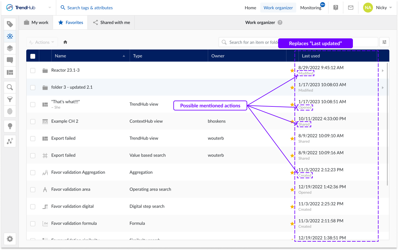Go to Home in the top navigation
This screenshot has height=250, width=398.
click(x=250, y=7)
